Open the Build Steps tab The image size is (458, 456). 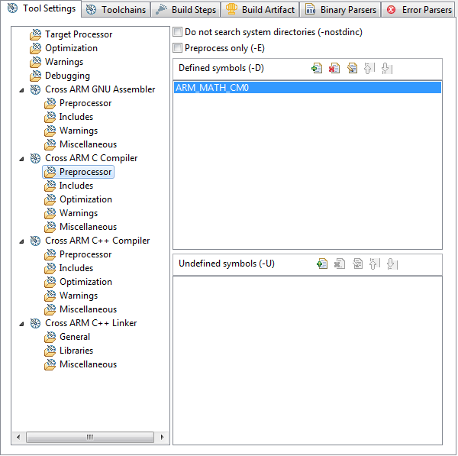(x=185, y=10)
